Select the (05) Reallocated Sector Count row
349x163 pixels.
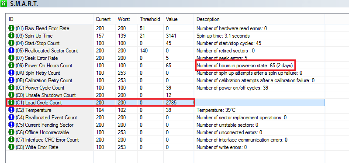pyautogui.click(x=166, y=51)
